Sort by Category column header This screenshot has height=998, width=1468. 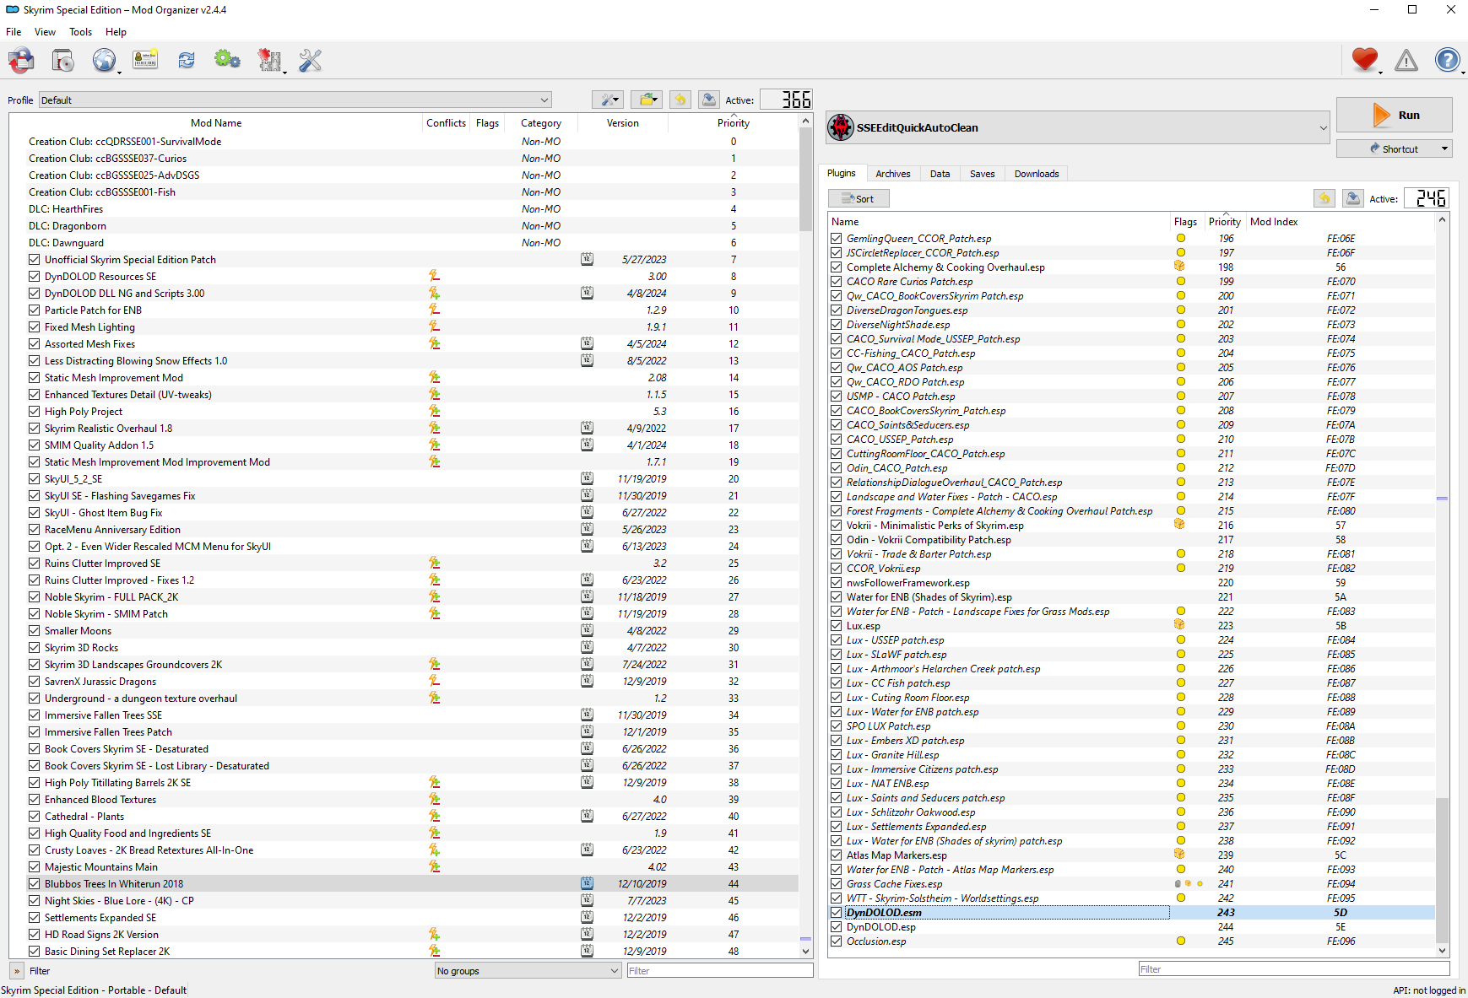pos(540,123)
